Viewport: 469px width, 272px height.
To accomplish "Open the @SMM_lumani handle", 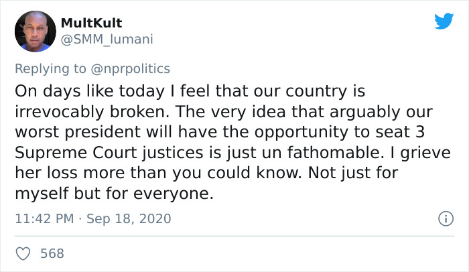I will click(107, 40).
